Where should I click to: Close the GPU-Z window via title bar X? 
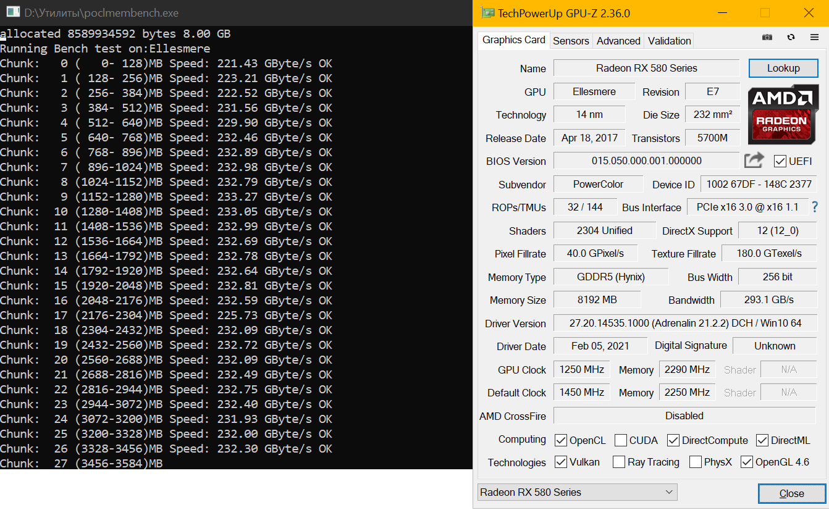(x=809, y=13)
